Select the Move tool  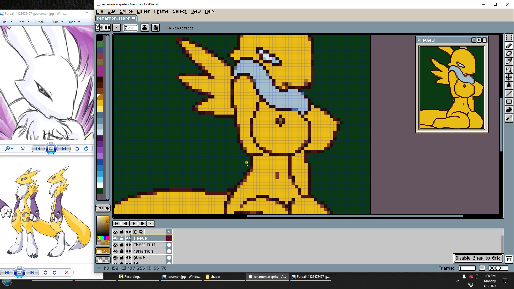pos(509,78)
